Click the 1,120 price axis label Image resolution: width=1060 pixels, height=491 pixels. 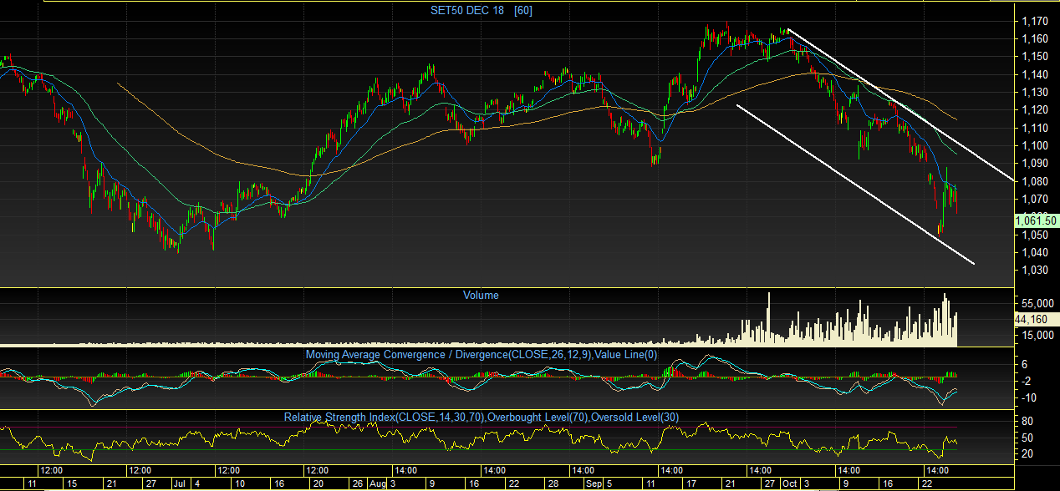[1034, 109]
